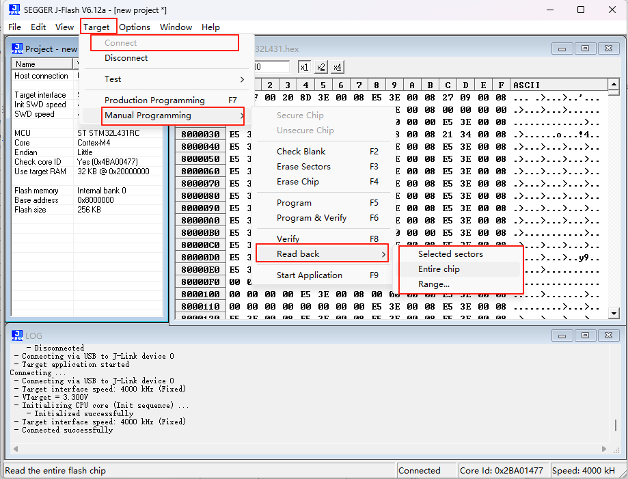
Task: Set hex view to x1 width
Action: pyautogui.click(x=304, y=67)
